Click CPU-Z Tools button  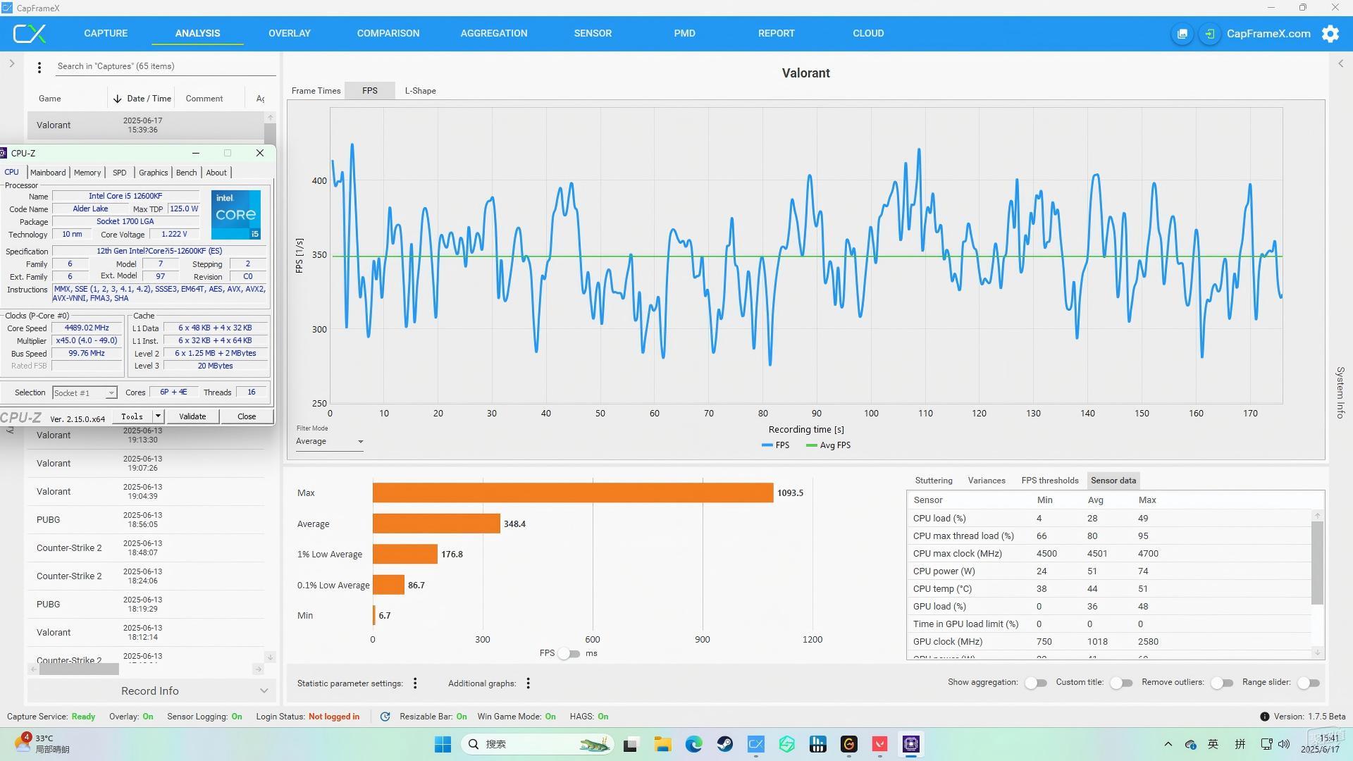click(x=132, y=416)
